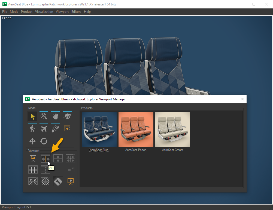Screen dimensions: 273x210
Task: Click the orange play presentation icon
Action: [x=71, y=181]
